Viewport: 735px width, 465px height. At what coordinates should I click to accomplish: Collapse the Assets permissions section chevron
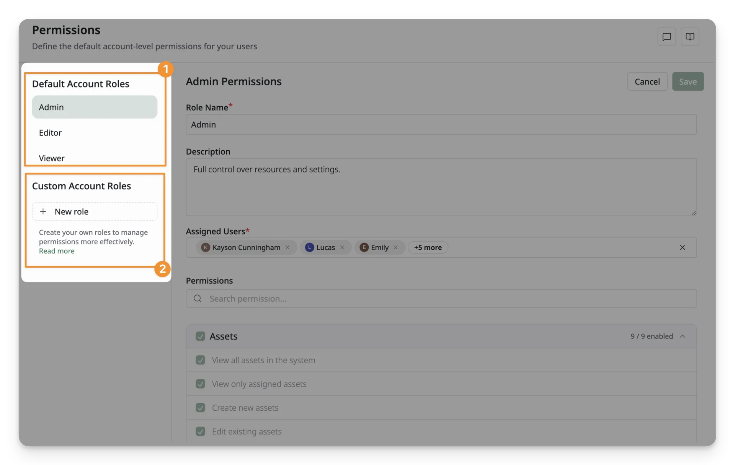coord(683,336)
